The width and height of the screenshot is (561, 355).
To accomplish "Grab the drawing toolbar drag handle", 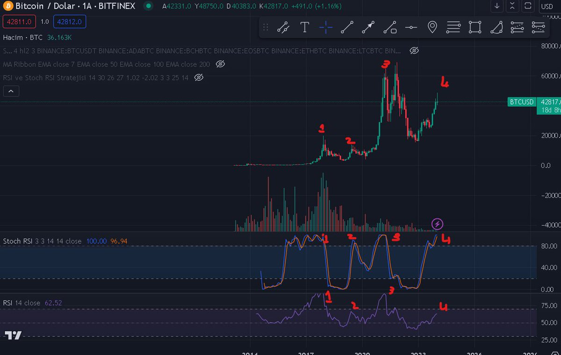I will point(266,28).
